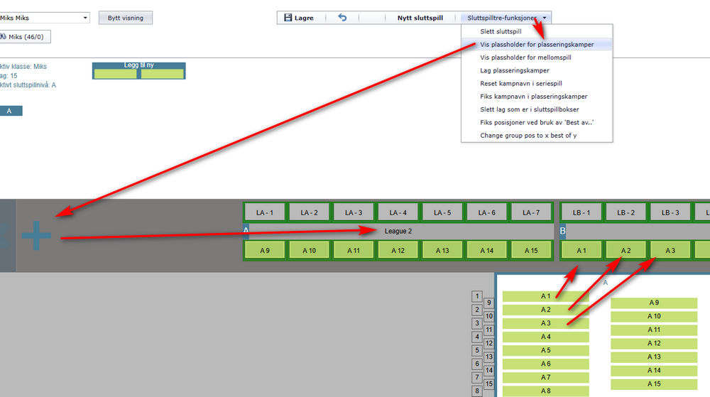Click the A 14 box in League 2 group
Screen dimensions: 710x397
(x=487, y=250)
